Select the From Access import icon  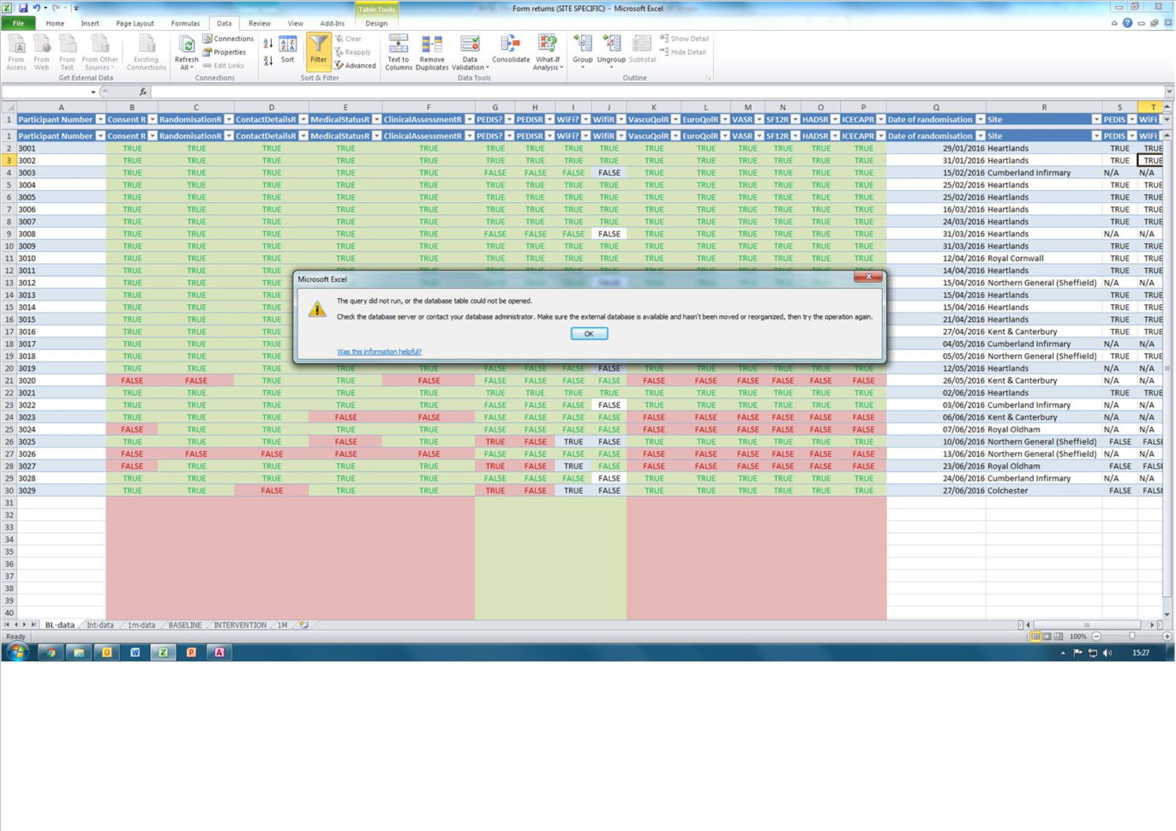[x=16, y=51]
